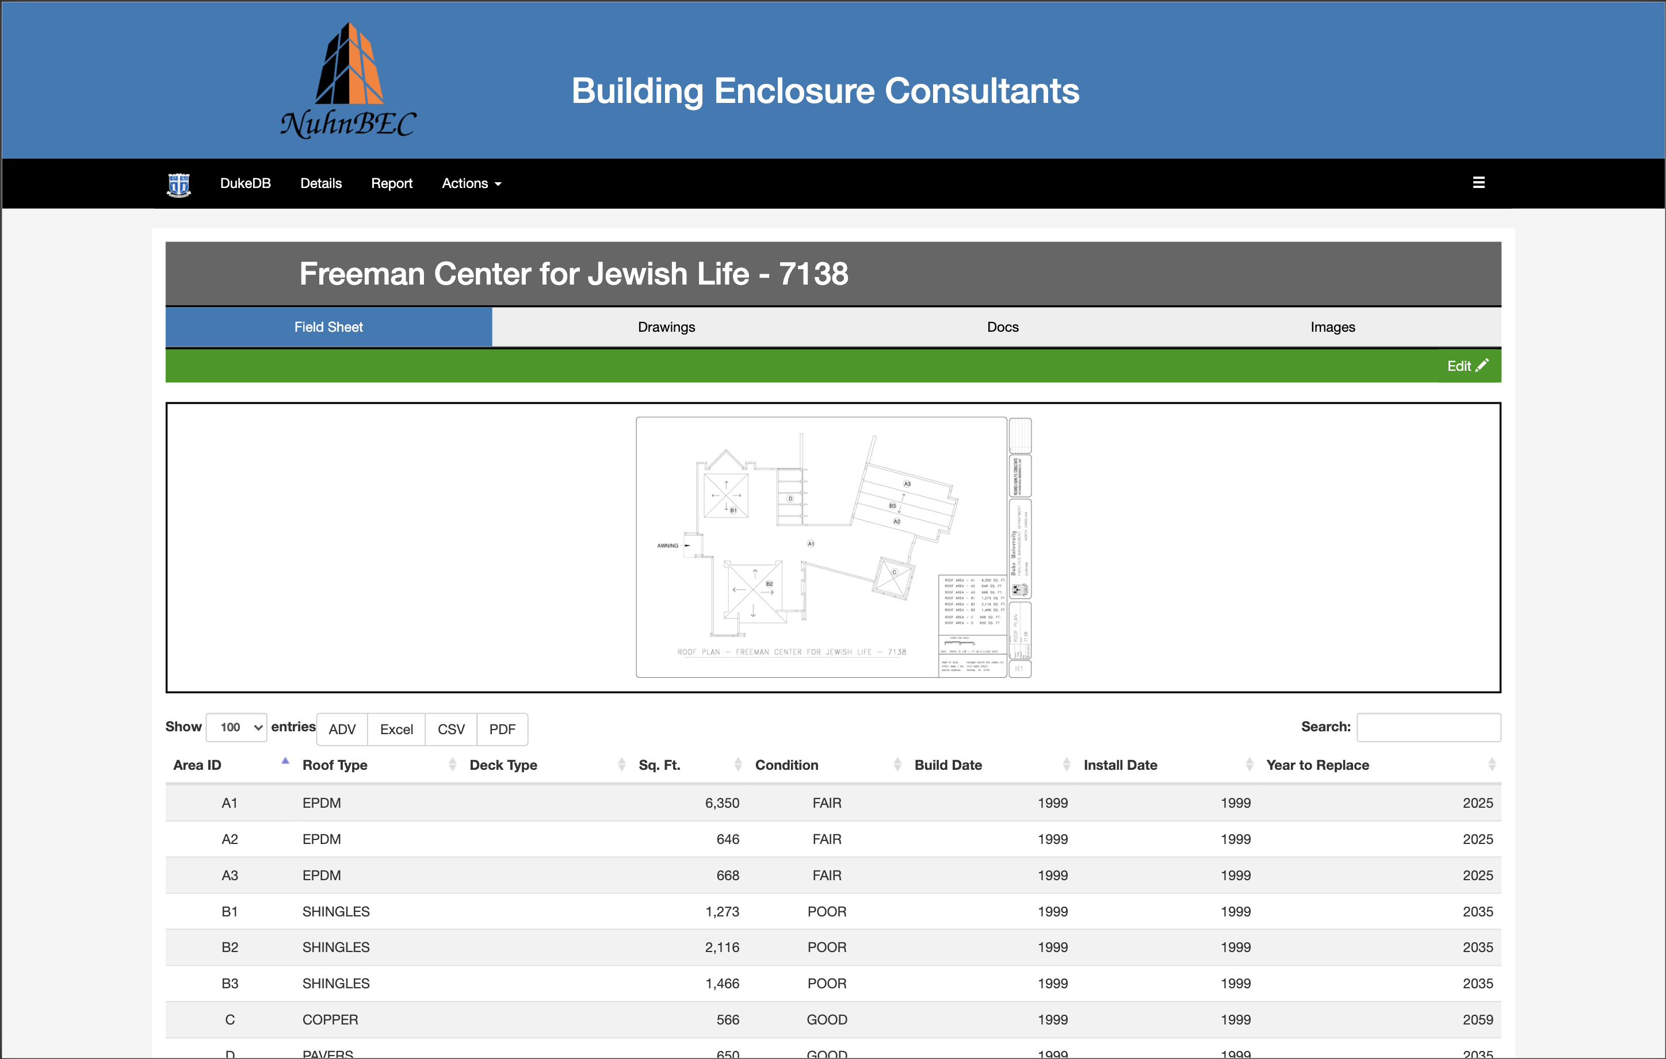
Task: Expand the Actions dropdown menu
Action: coord(471,183)
